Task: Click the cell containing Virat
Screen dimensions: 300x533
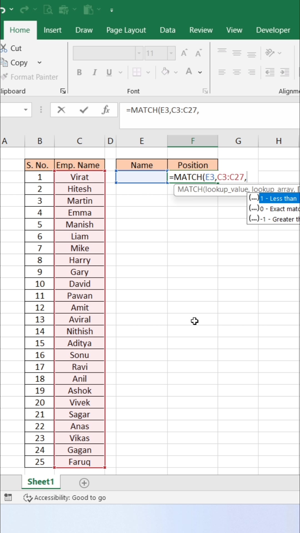Action: point(79,177)
